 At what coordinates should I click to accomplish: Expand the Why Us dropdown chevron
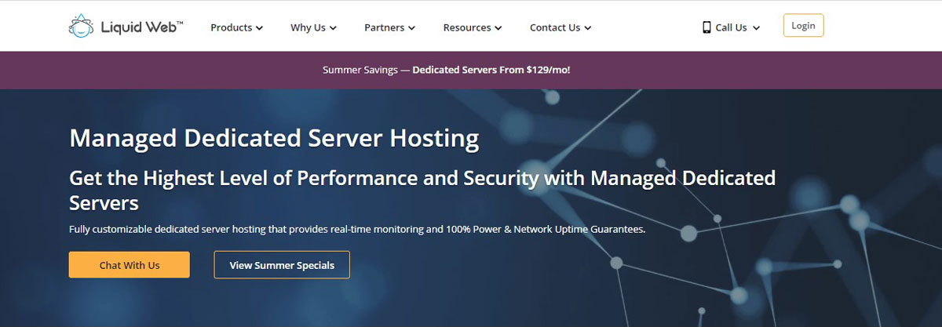[333, 28]
